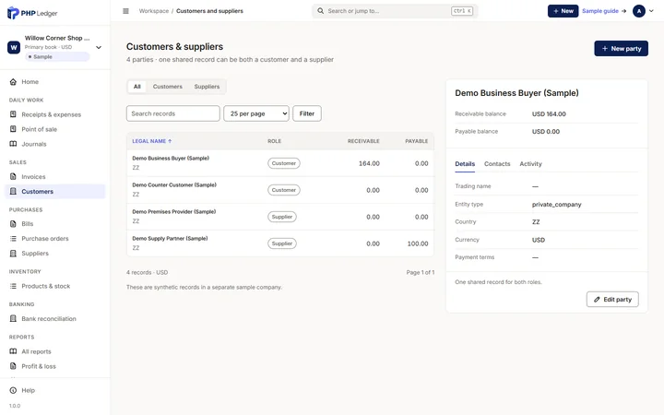This screenshot has width=664, height=415.
Task: Click the 100.00 payable value
Action: pyautogui.click(x=418, y=243)
